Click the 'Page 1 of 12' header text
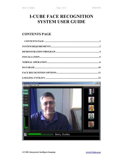123x160 pixels. pos(61,8)
